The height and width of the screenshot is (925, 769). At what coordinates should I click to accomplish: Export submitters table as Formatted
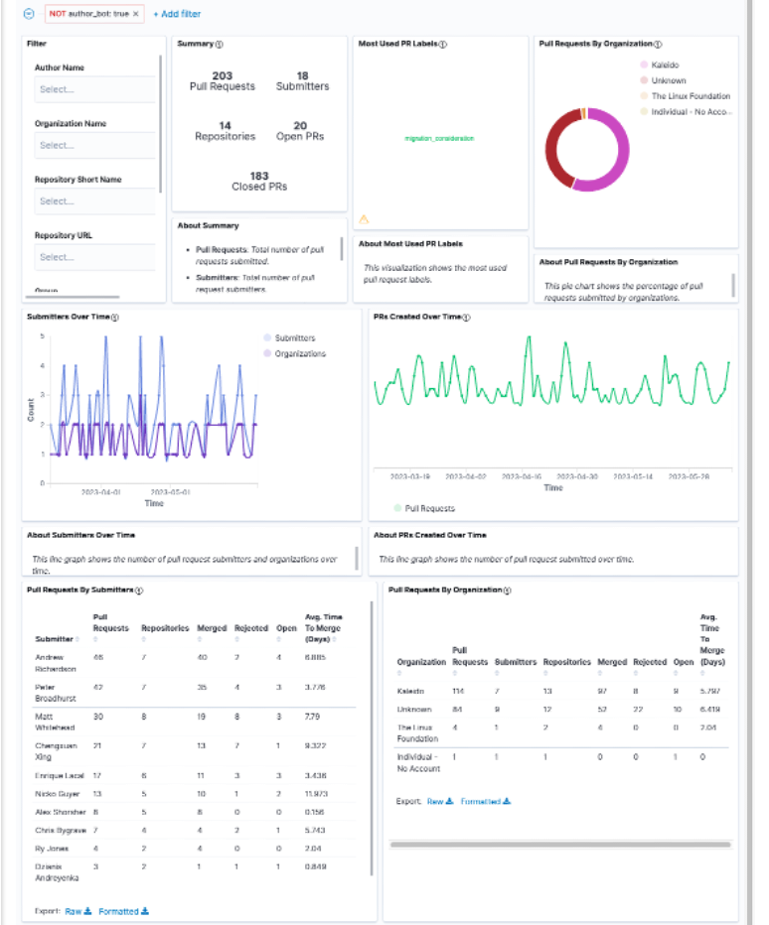123,911
